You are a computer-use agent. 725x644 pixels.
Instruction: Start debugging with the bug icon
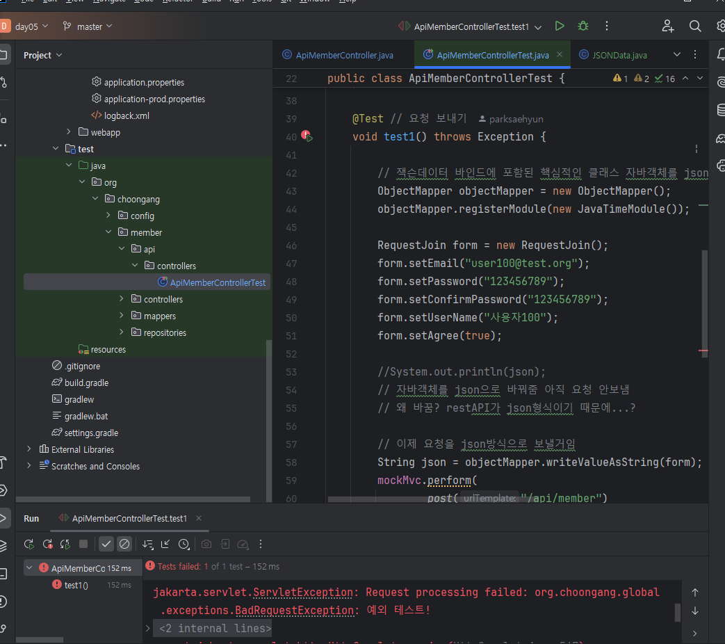click(x=583, y=26)
